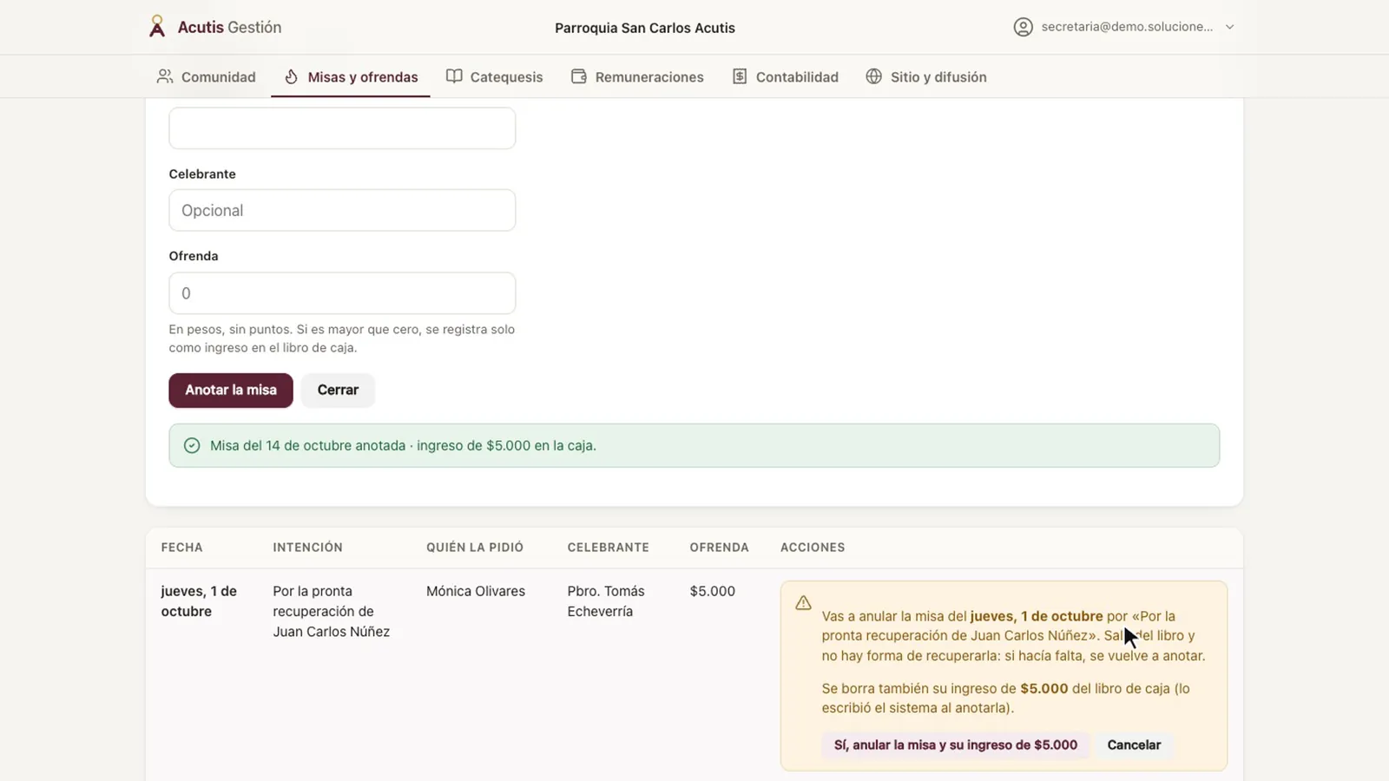The width and height of the screenshot is (1389, 781).
Task: Click the warning triangle in the annul notice
Action: tap(804, 603)
